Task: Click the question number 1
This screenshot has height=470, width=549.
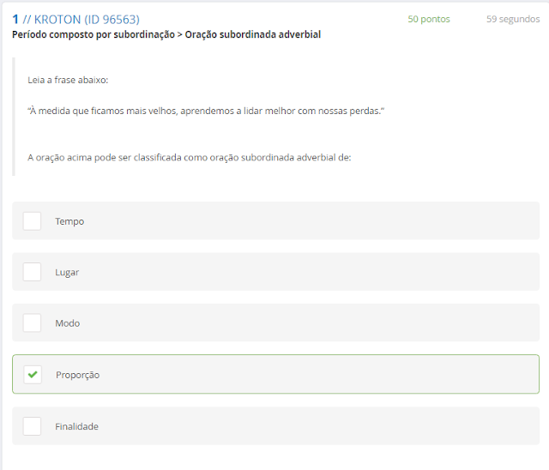Action: click(x=15, y=19)
